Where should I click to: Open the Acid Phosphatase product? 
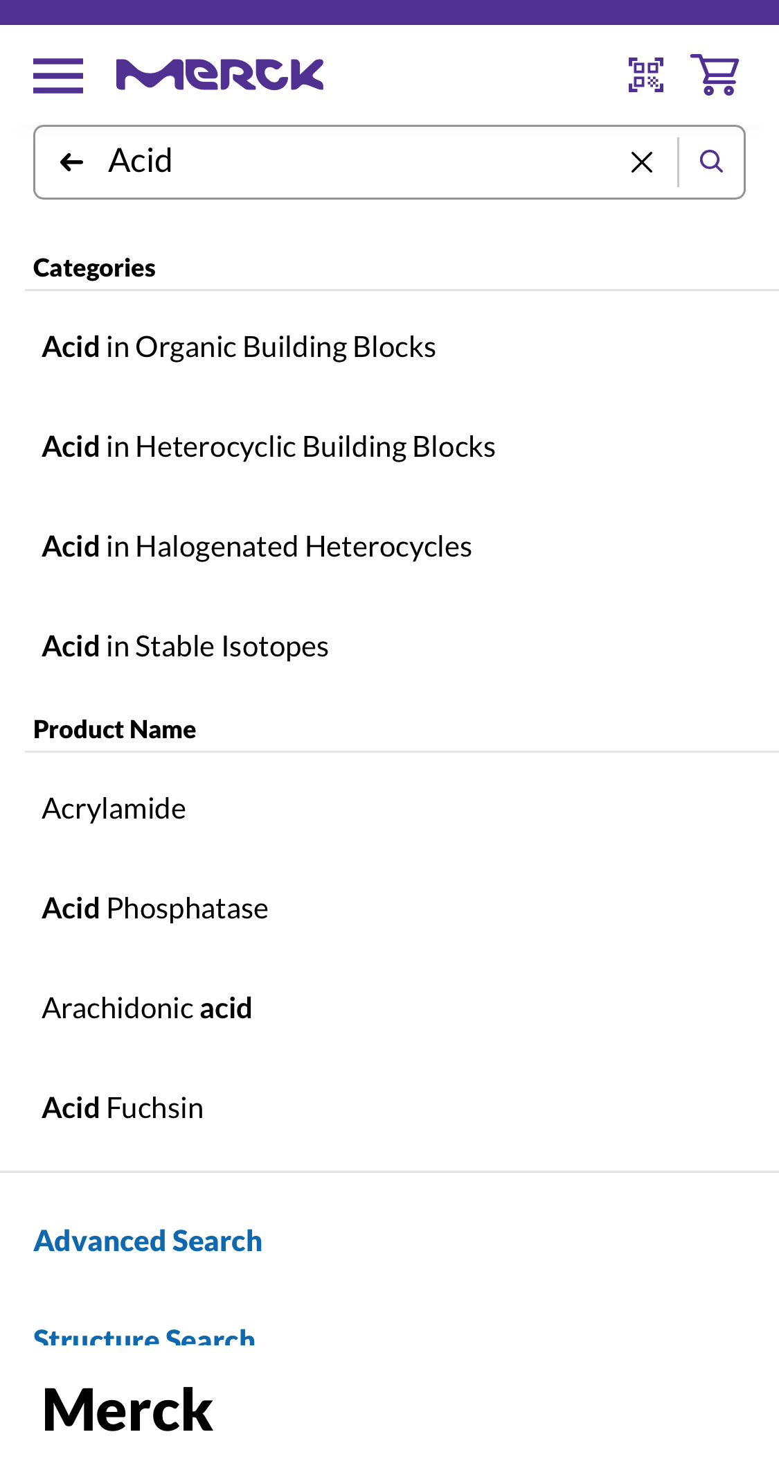[x=155, y=907]
